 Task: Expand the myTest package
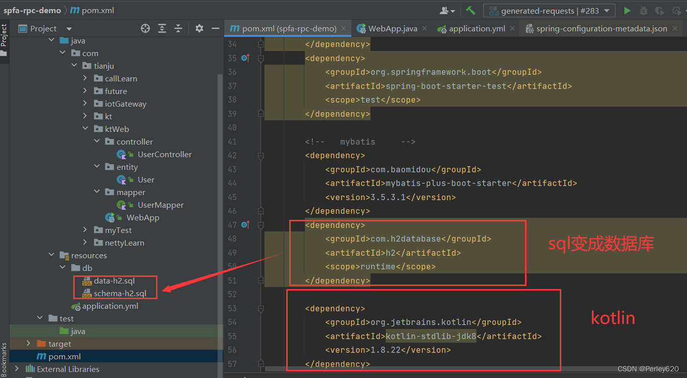(85, 230)
